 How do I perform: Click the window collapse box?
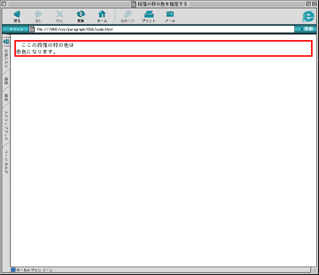coord(314,4)
